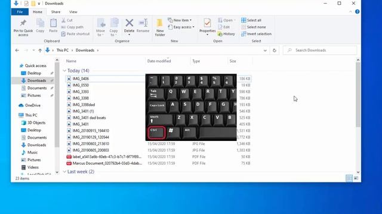Image resolution: width=382 pixels, height=214 pixels.
Task: Collapse the Last week (2) group
Action: [64, 172]
